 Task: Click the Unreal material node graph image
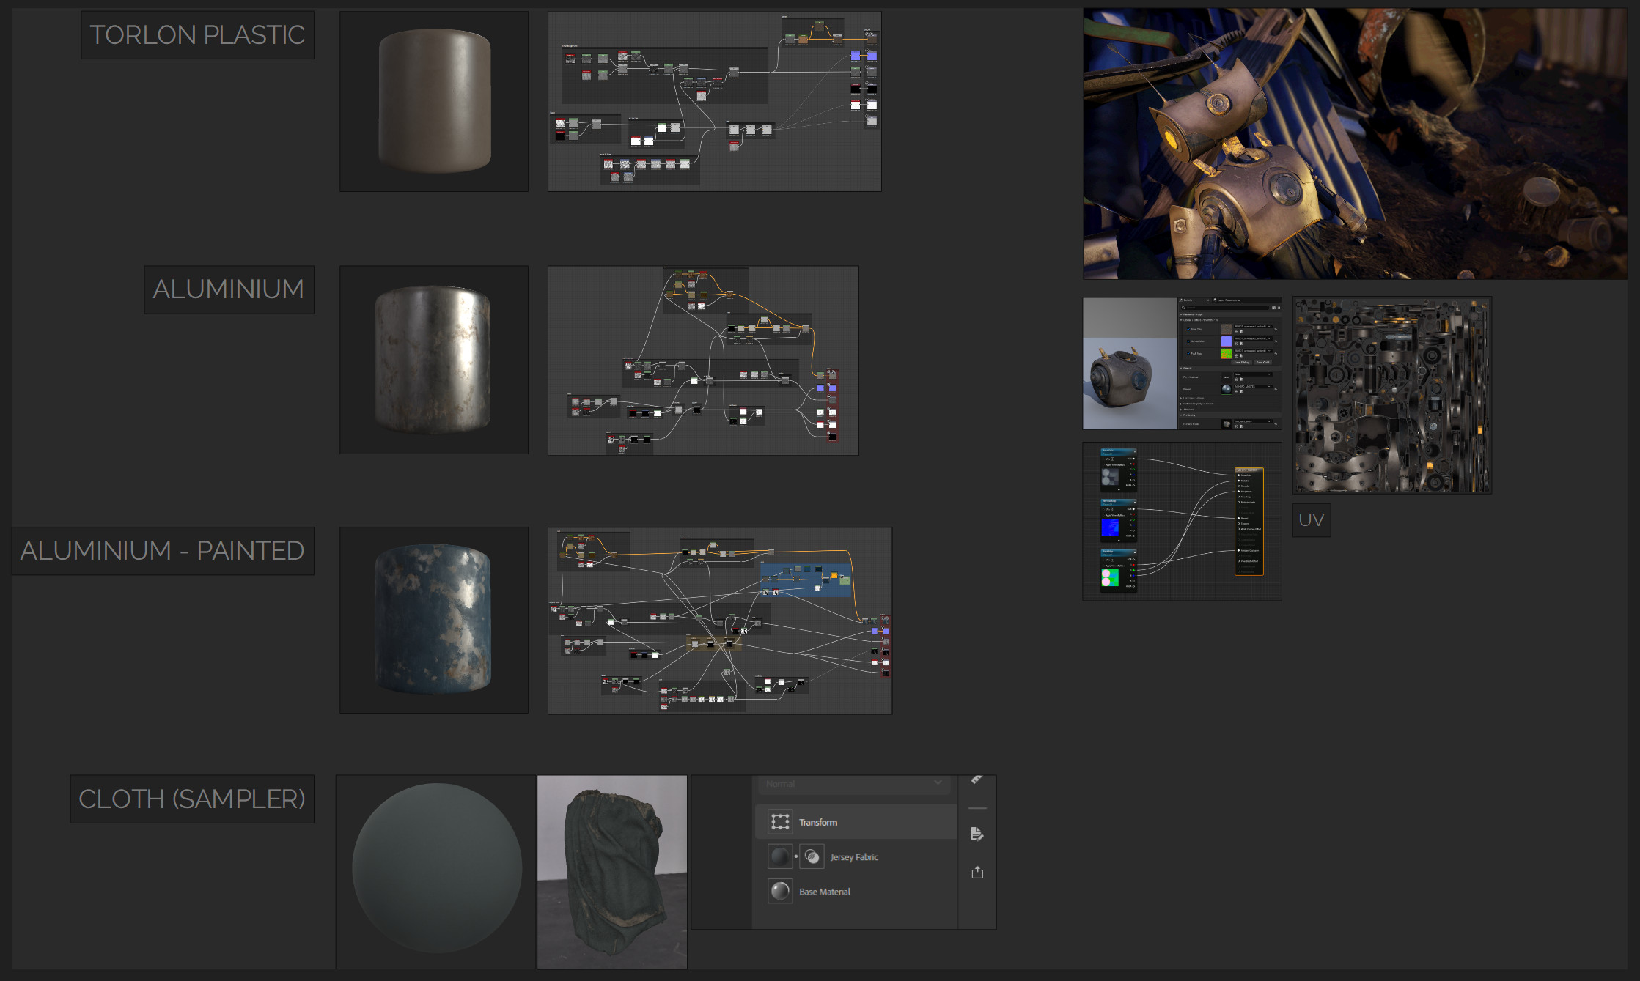[1183, 521]
